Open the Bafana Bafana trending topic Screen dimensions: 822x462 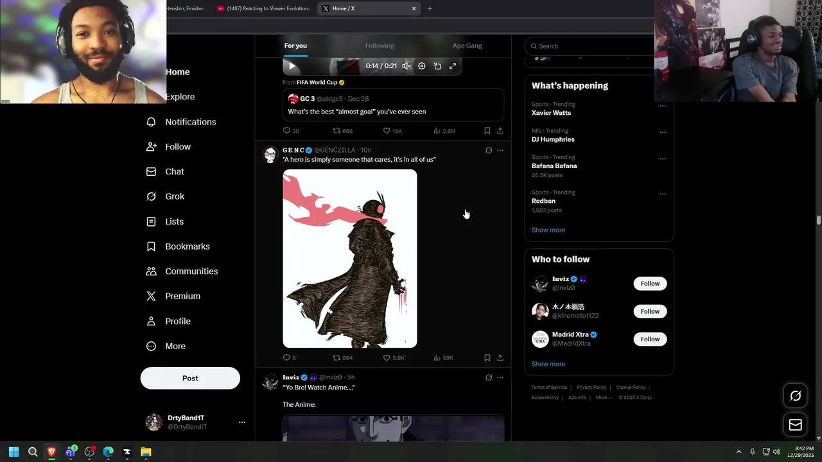pos(554,166)
